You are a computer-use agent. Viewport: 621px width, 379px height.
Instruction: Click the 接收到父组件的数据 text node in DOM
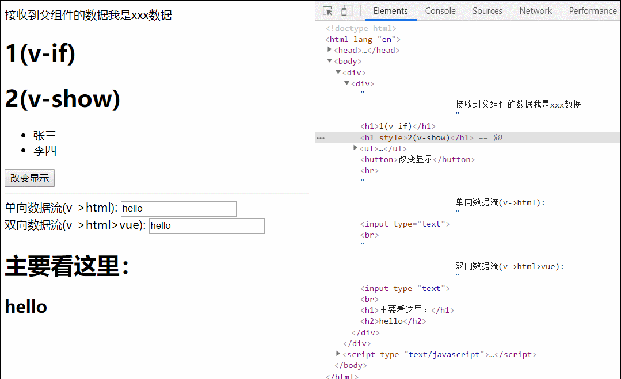[518, 105]
